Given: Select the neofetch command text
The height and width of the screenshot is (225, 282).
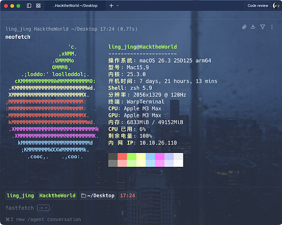Looking at the screenshot, I should pyautogui.click(x=18, y=37).
